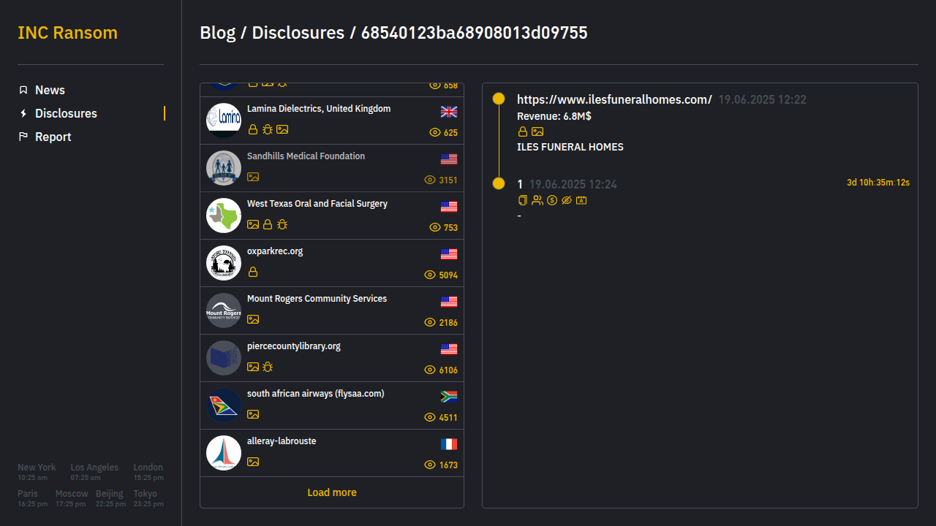Click US flag on Sandhills Medical Foundation row

pos(449,159)
